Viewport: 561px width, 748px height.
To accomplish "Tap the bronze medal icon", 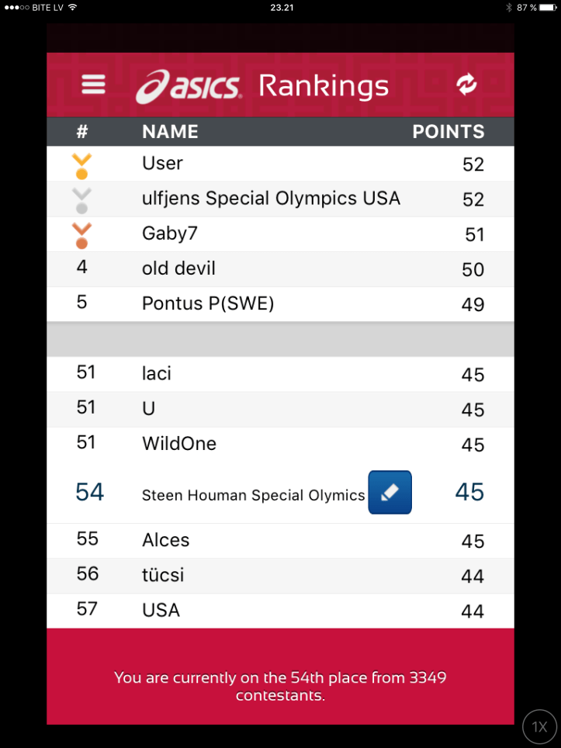I will coord(81,235).
